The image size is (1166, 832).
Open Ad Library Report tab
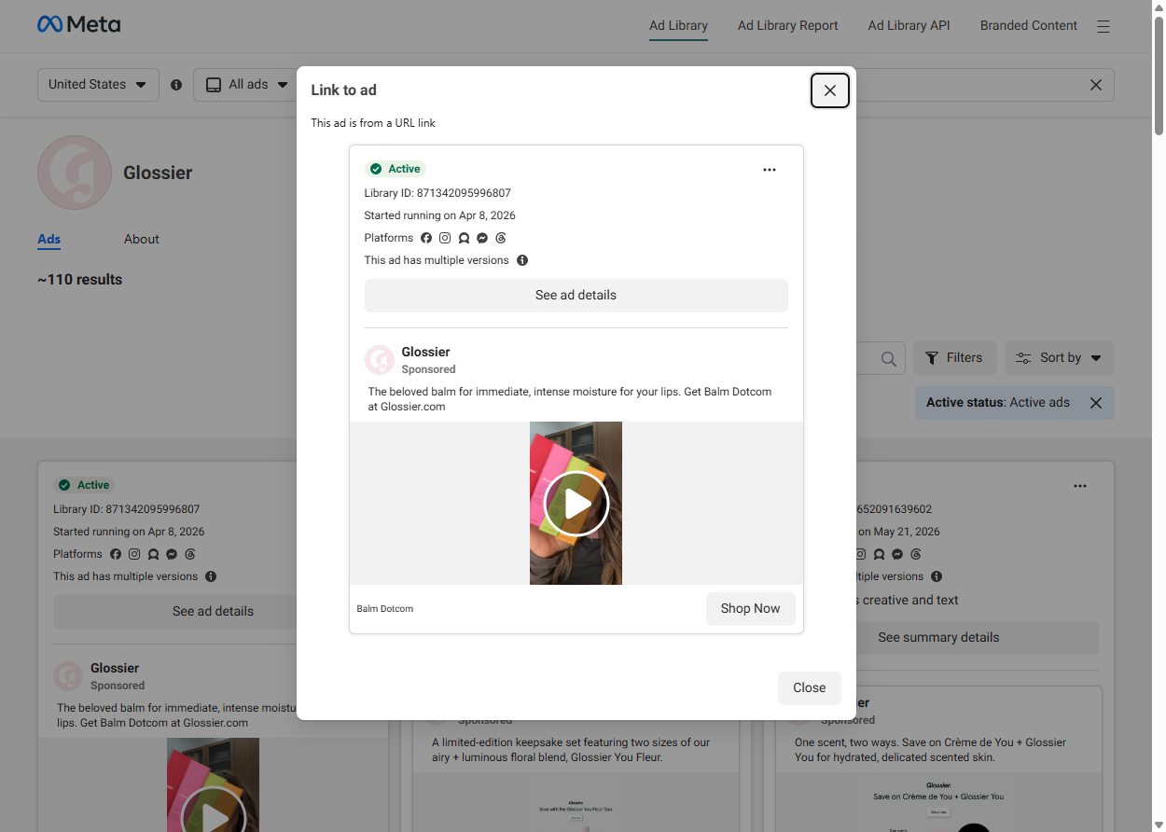pyautogui.click(x=787, y=26)
